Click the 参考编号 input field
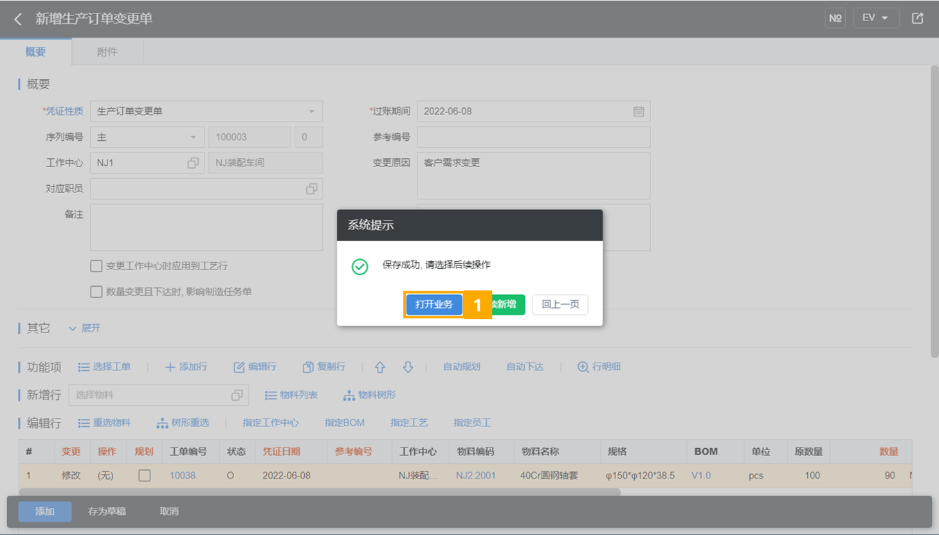The image size is (939, 535). (x=533, y=137)
